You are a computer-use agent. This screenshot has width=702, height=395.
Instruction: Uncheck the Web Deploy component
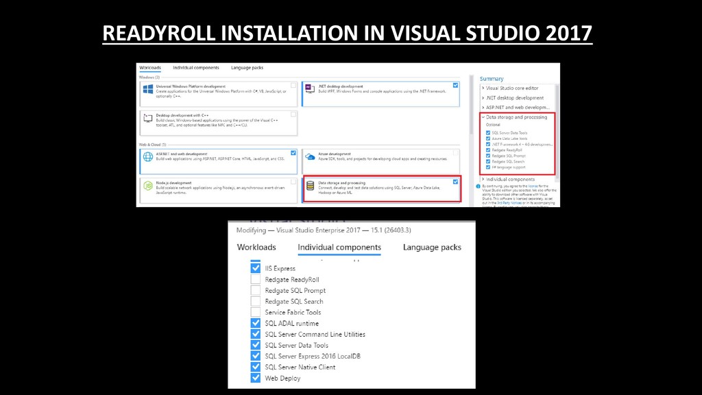point(255,378)
